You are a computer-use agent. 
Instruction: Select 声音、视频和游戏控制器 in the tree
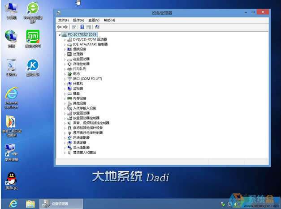click(x=91, y=123)
